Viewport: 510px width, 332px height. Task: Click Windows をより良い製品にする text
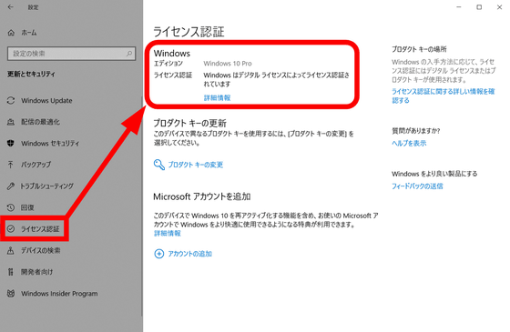pos(434,174)
